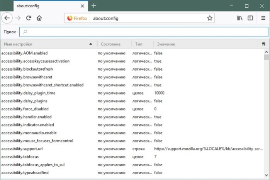This screenshot has width=270, height=180.
Task: Minimize the Firefox window
Action: point(231,6)
